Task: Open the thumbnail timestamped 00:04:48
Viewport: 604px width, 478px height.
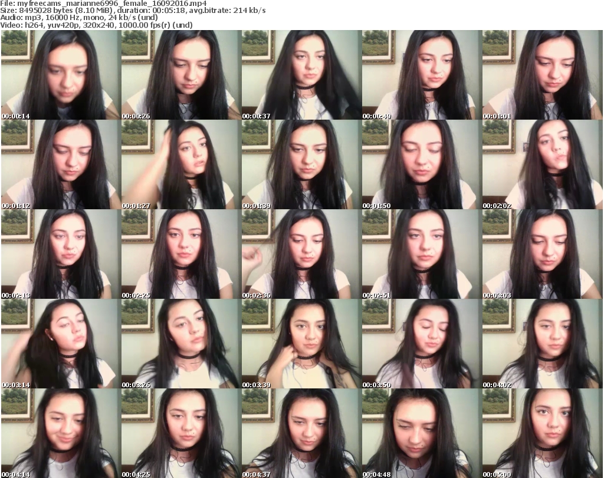Action: (x=422, y=433)
